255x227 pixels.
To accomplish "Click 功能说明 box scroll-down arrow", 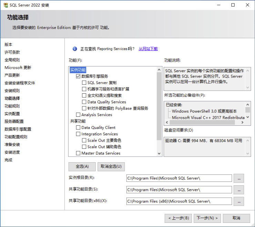I will [x=247, y=87].
